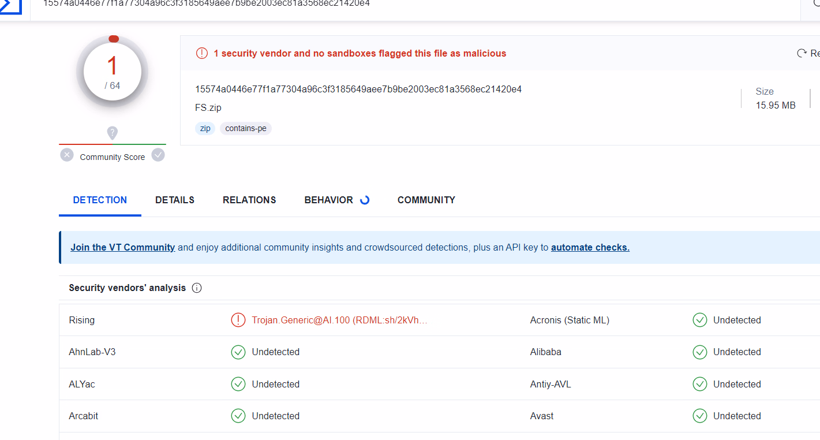This screenshot has height=440, width=820.
Task: Go to the COMMUNITY tab
Action: (x=426, y=200)
